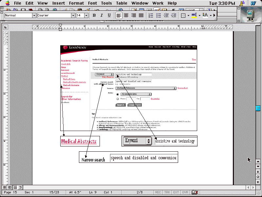Image resolution: width=262 pixels, height=197 pixels.
Task: Open the Help menu
Action: pos(172,3)
